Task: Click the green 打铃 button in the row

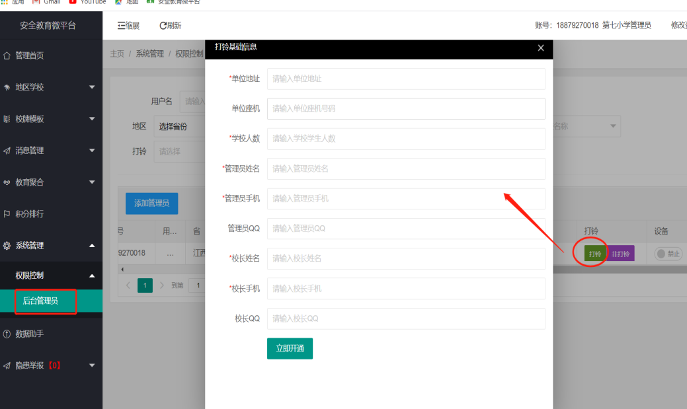Action: pyautogui.click(x=595, y=254)
